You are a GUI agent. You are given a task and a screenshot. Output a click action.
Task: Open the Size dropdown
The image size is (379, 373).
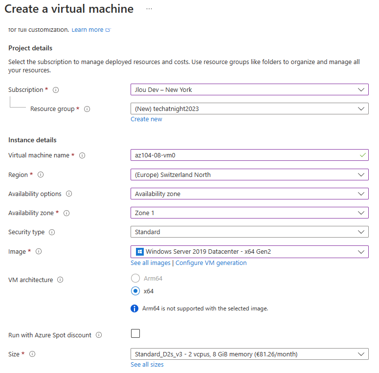tap(249, 354)
